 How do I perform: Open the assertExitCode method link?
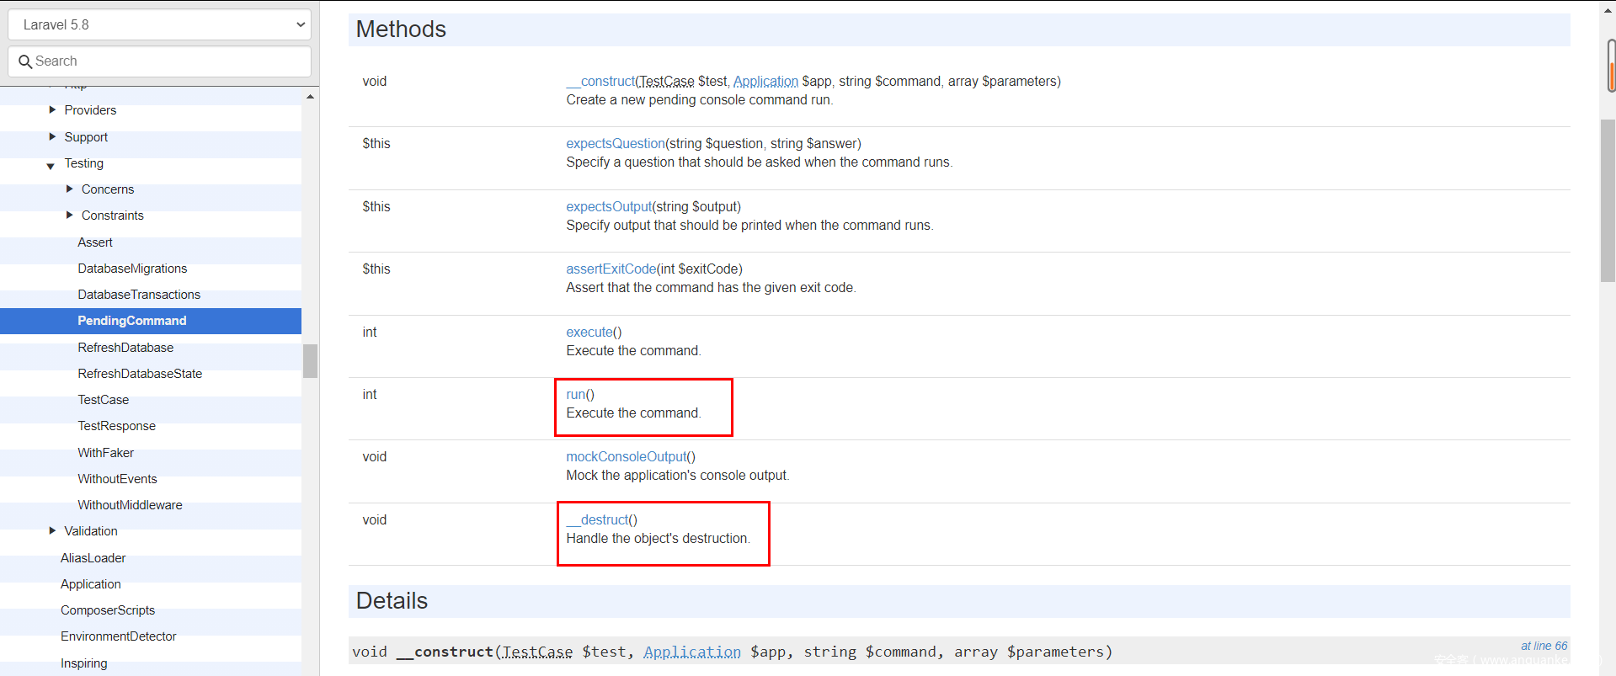click(611, 269)
